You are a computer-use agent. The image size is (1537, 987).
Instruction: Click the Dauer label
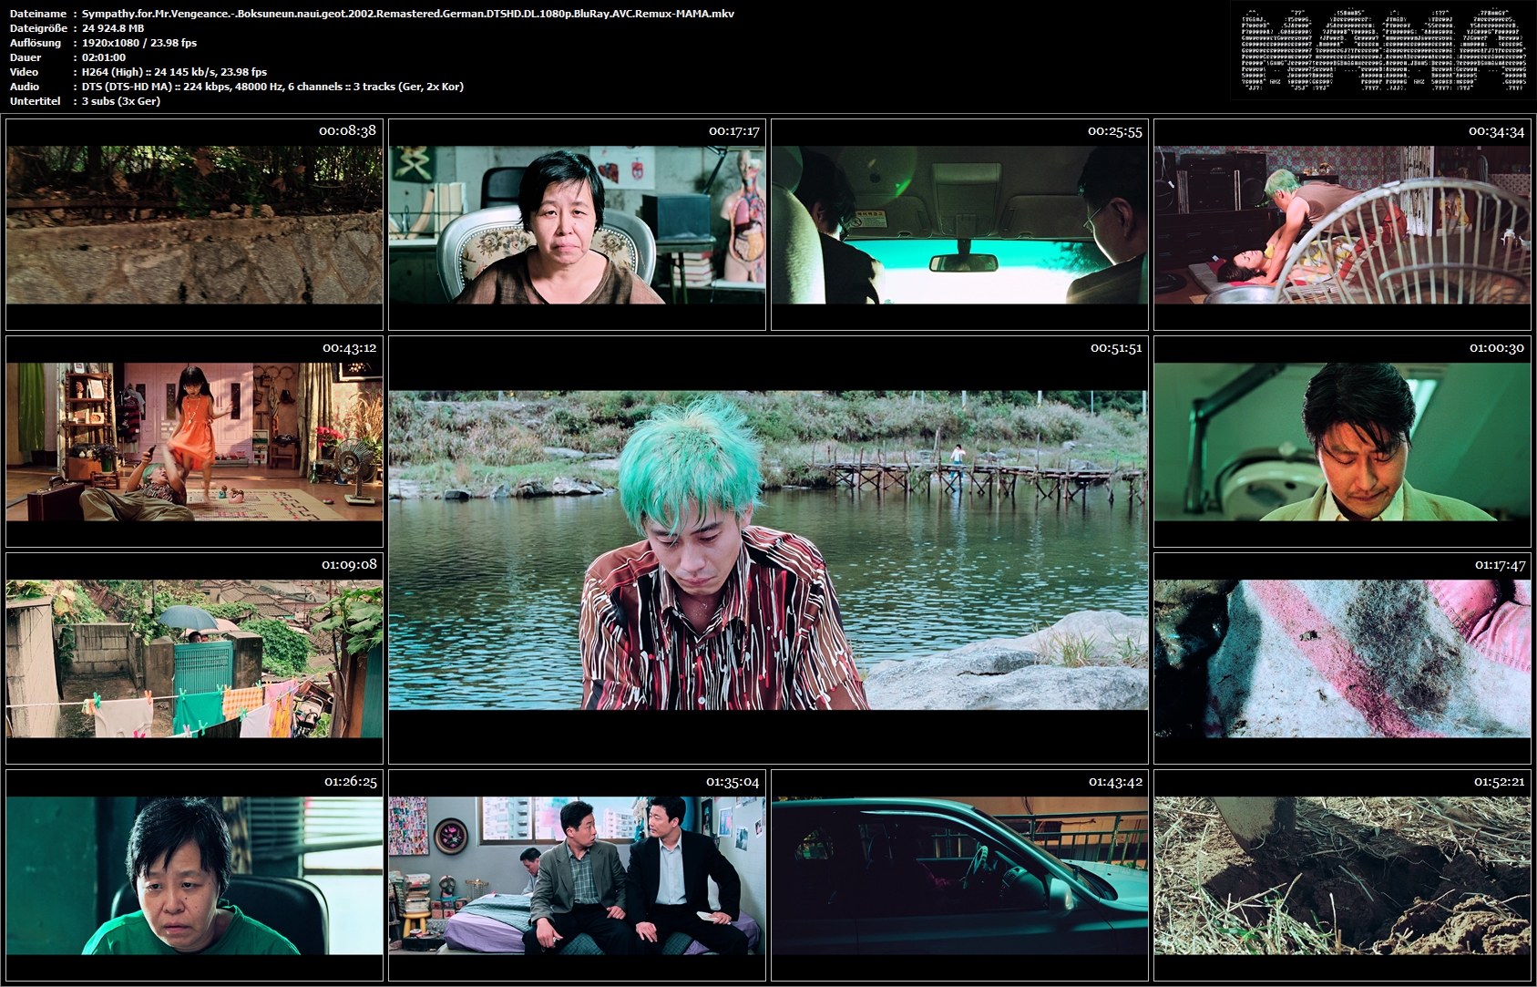click(26, 57)
